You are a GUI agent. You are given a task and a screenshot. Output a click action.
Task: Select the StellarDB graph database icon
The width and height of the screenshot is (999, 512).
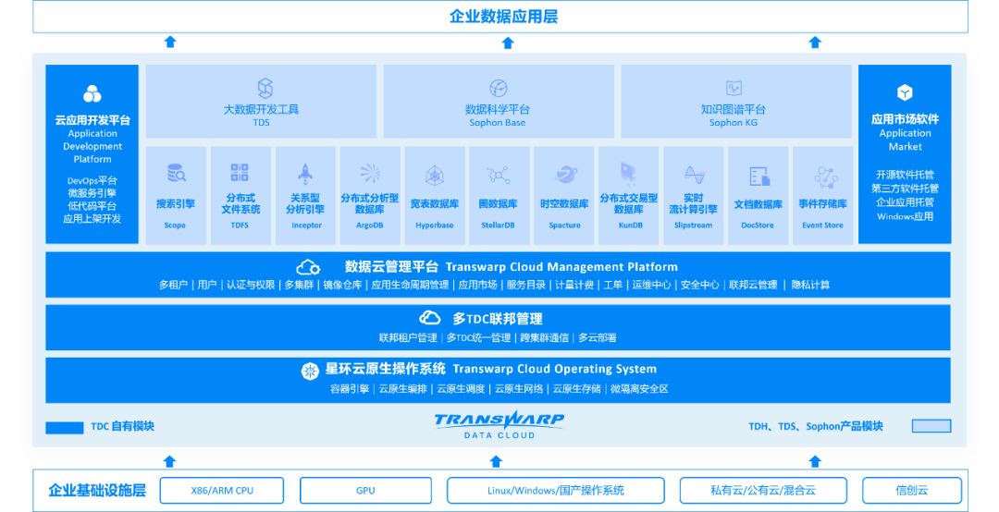pyautogui.click(x=499, y=175)
